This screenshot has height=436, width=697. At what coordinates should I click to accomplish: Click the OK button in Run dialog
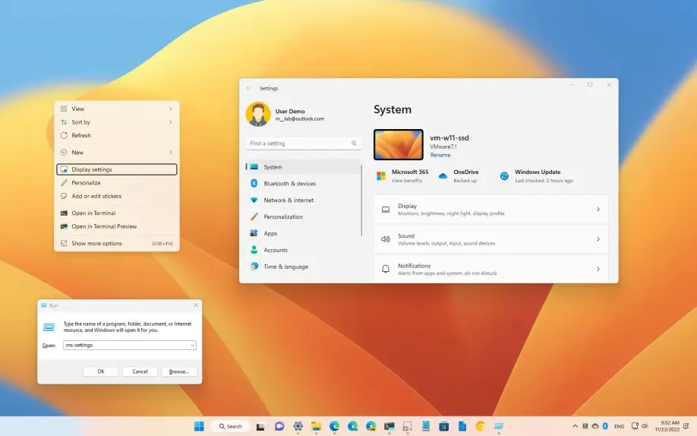coord(101,371)
